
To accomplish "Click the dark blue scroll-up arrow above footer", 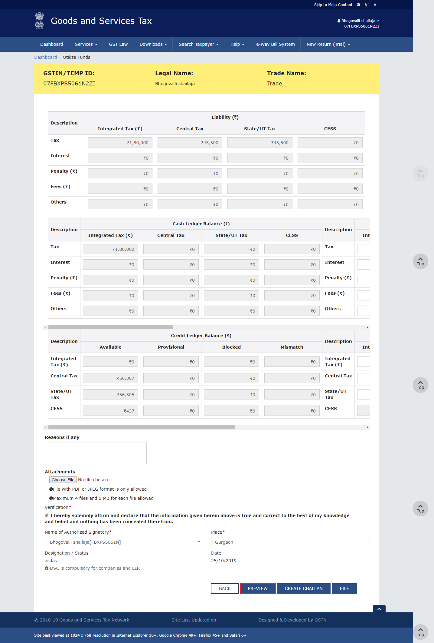I will click(379, 609).
